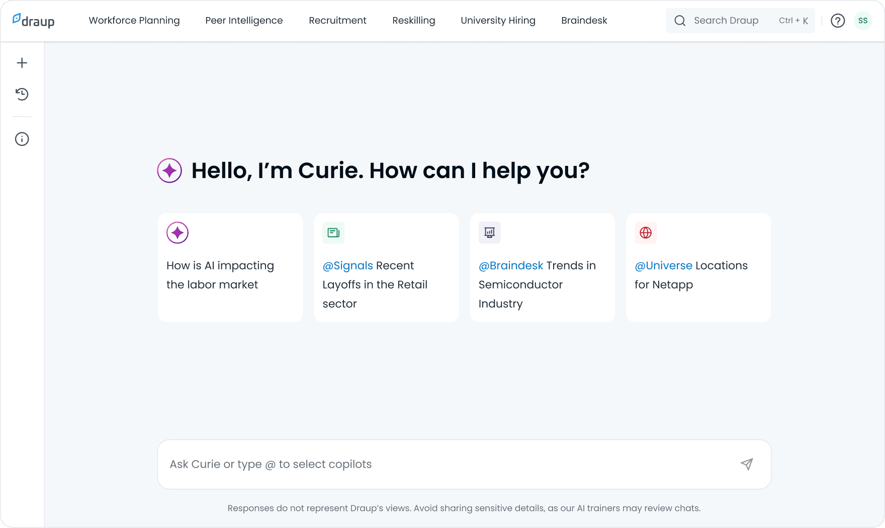Click the Braindesk presentation chart icon

pyautogui.click(x=489, y=233)
